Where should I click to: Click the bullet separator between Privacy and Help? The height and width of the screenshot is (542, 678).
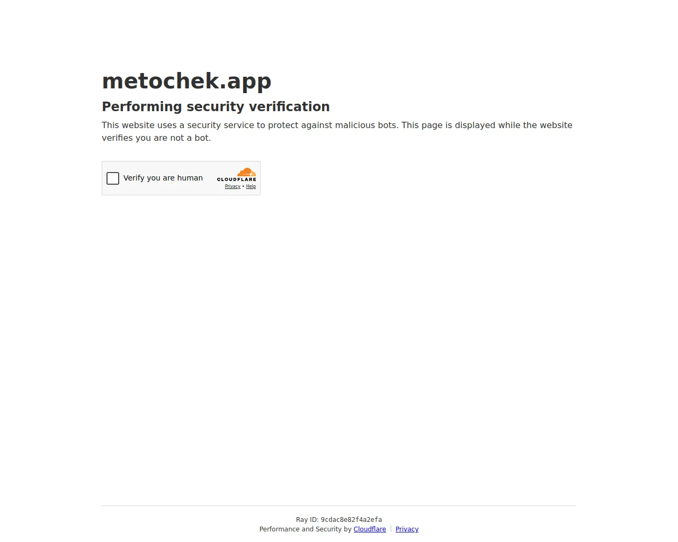(x=243, y=186)
